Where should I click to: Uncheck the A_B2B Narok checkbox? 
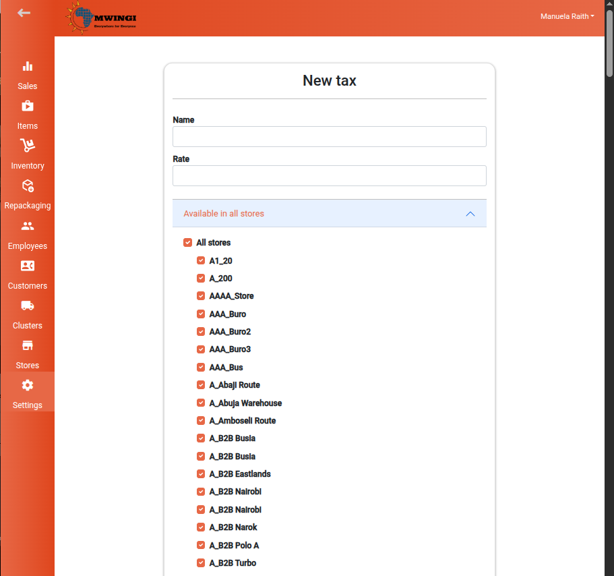(201, 527)
